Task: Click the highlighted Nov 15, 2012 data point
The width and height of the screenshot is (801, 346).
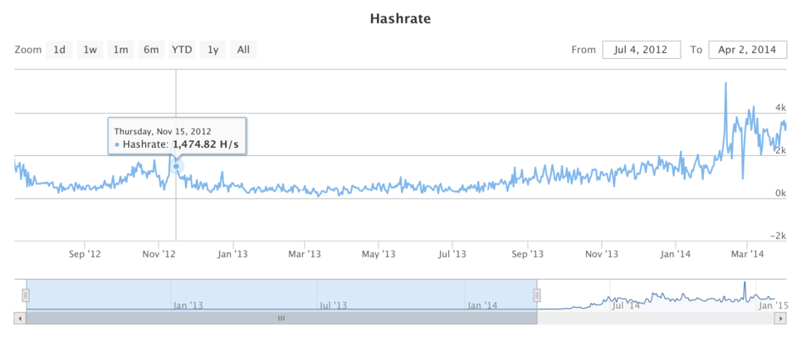Action: tap(176, 167)
